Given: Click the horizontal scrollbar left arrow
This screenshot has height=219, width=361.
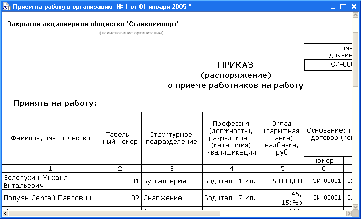Looking at the screenshot, I should 5,213.
